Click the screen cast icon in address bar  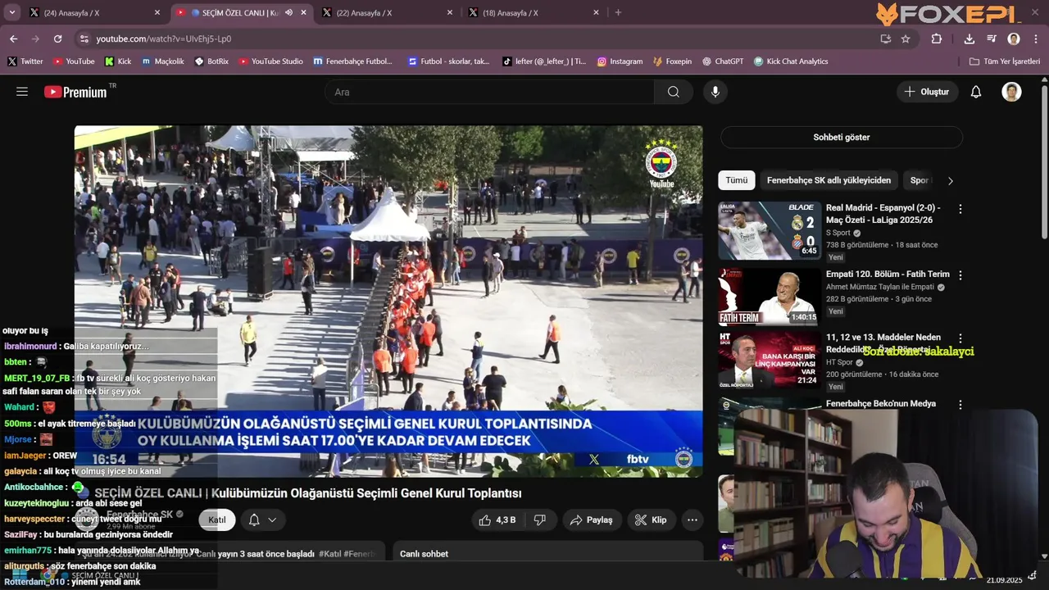tap(885, 39)
